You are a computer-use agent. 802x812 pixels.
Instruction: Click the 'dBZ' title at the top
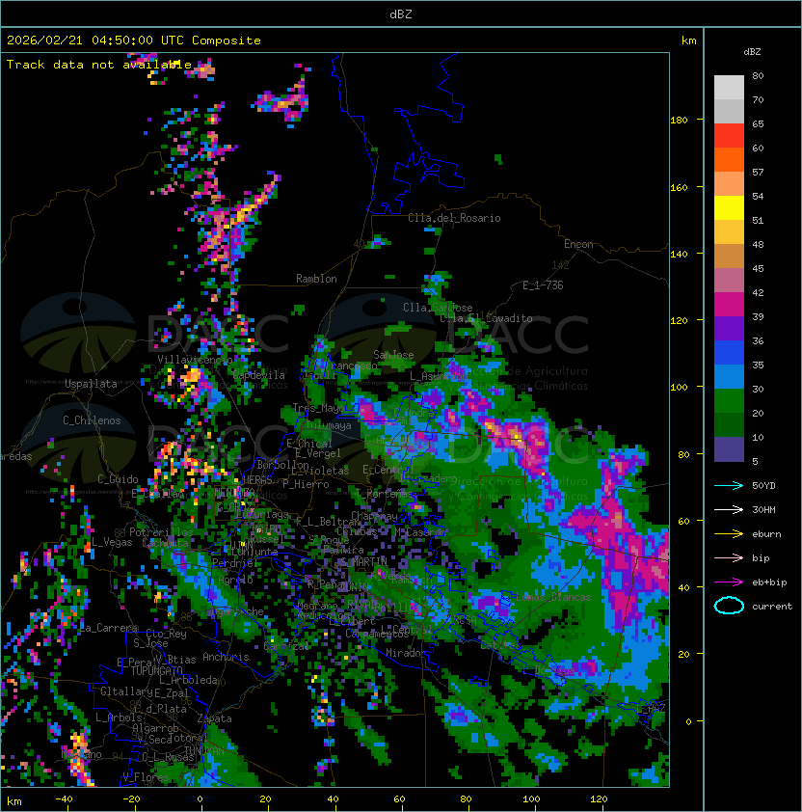tap(401, 14)
